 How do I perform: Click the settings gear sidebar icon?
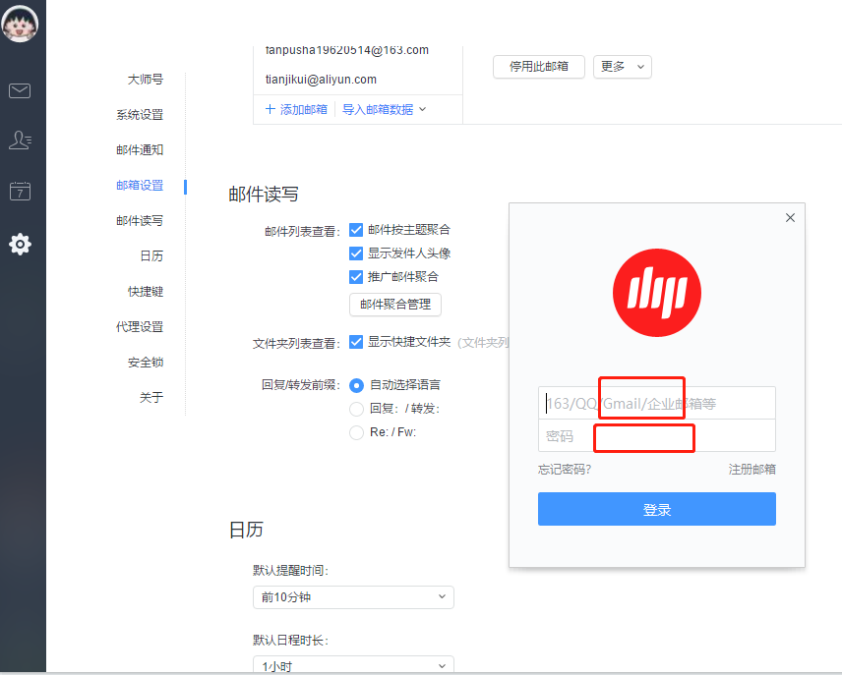coord(20,244)
